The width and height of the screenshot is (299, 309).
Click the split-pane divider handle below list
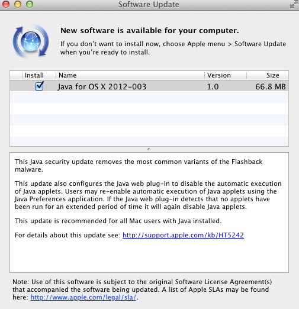coord(149,149)
